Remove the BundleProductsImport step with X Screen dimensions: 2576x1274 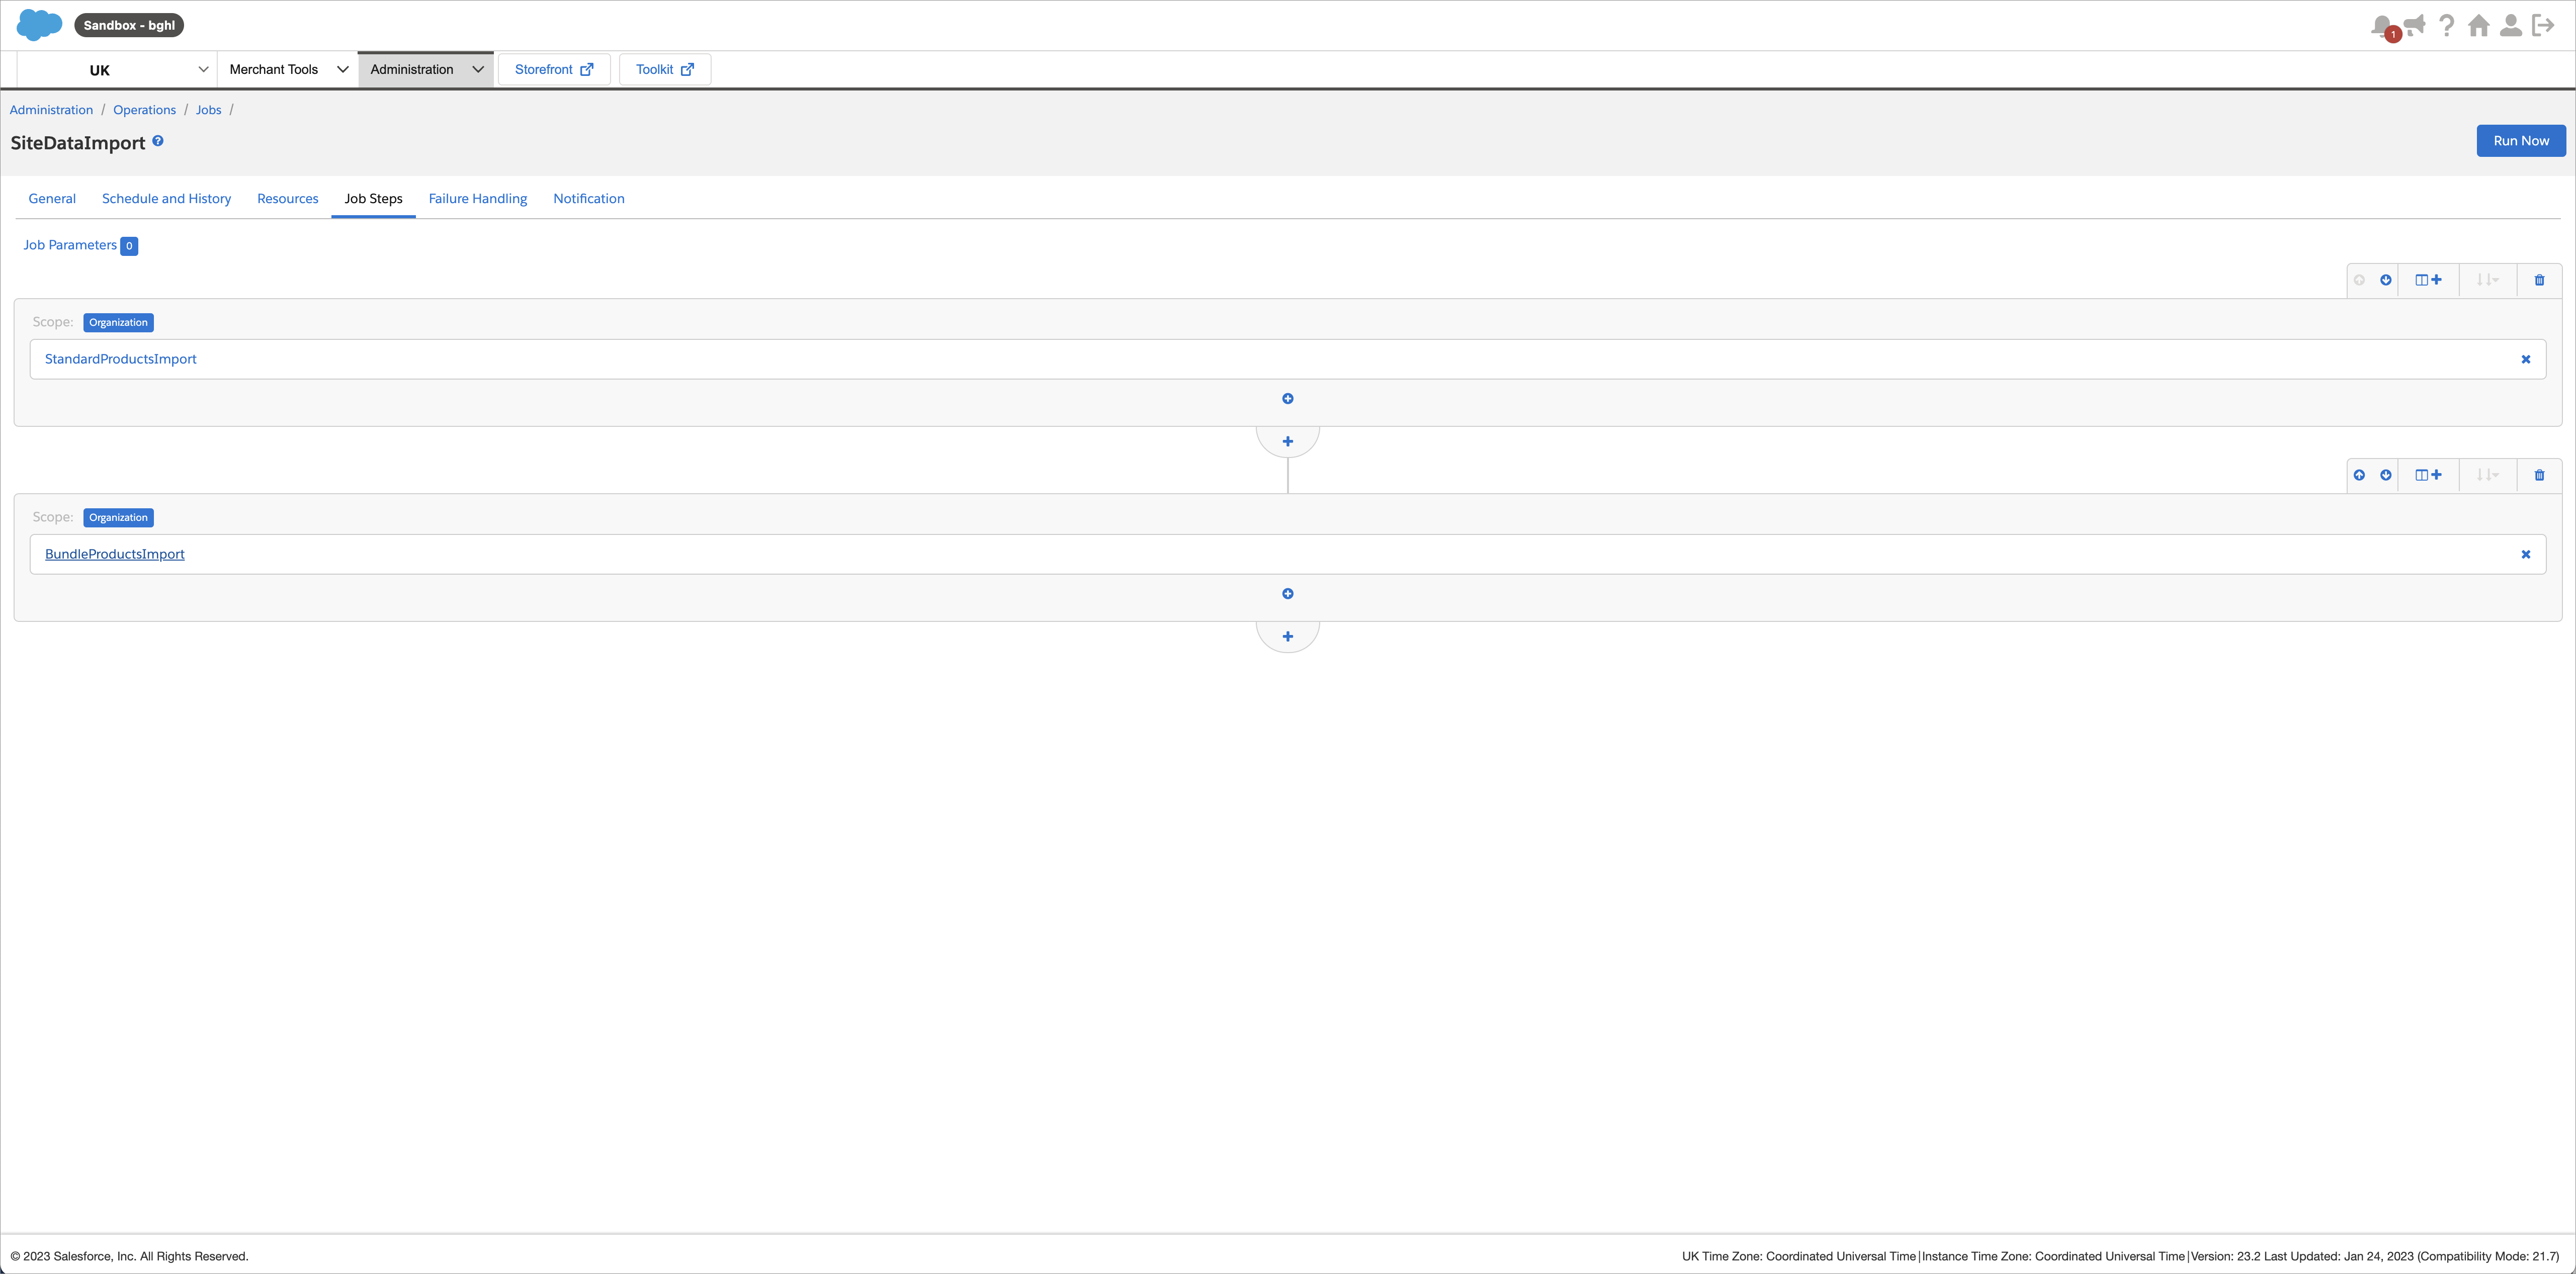coord(2525,554)
